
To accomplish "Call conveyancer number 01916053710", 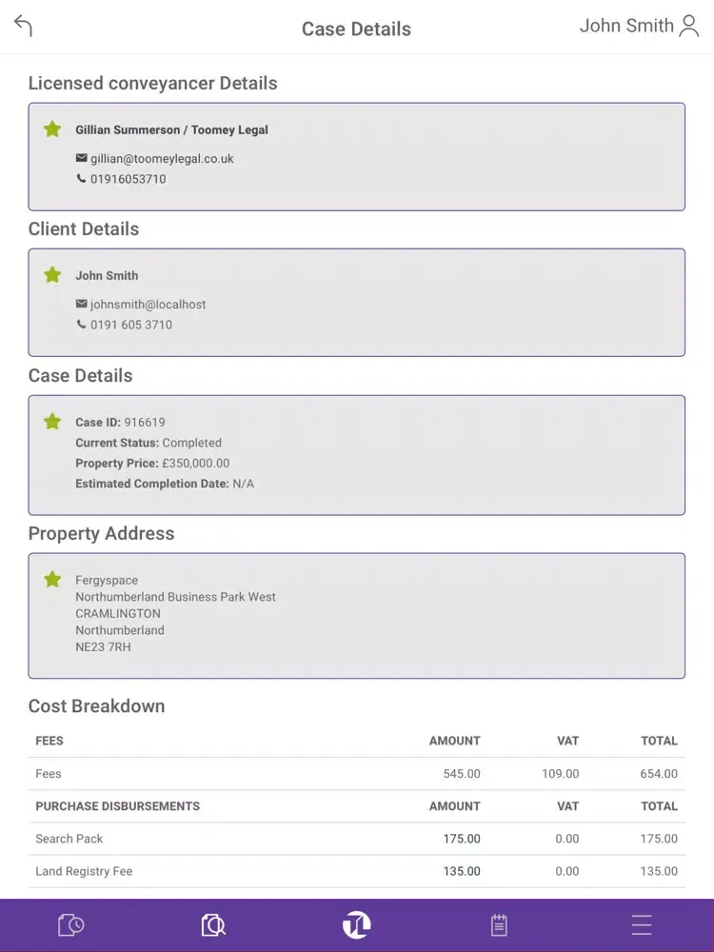I will coord(129,179).
